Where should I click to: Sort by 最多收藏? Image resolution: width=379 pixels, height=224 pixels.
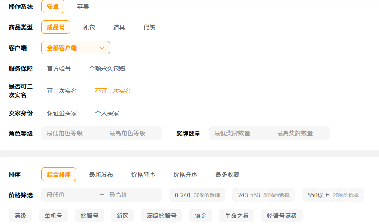227,175
